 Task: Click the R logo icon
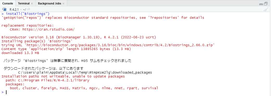tap(4, 9)
